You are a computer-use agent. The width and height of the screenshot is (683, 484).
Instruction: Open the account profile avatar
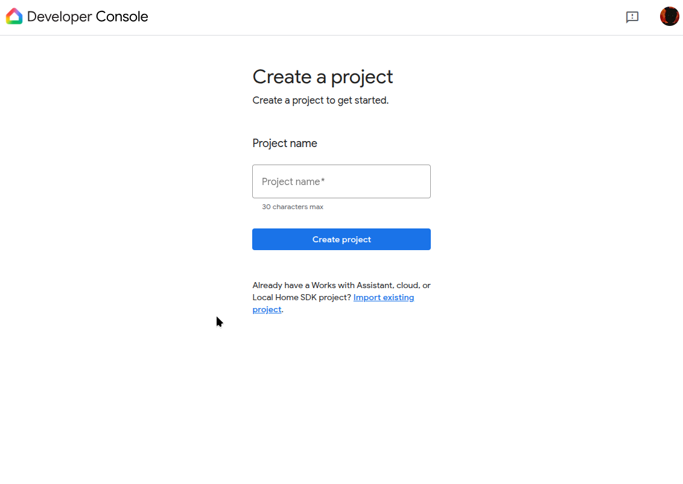click(x=669, y=16)
